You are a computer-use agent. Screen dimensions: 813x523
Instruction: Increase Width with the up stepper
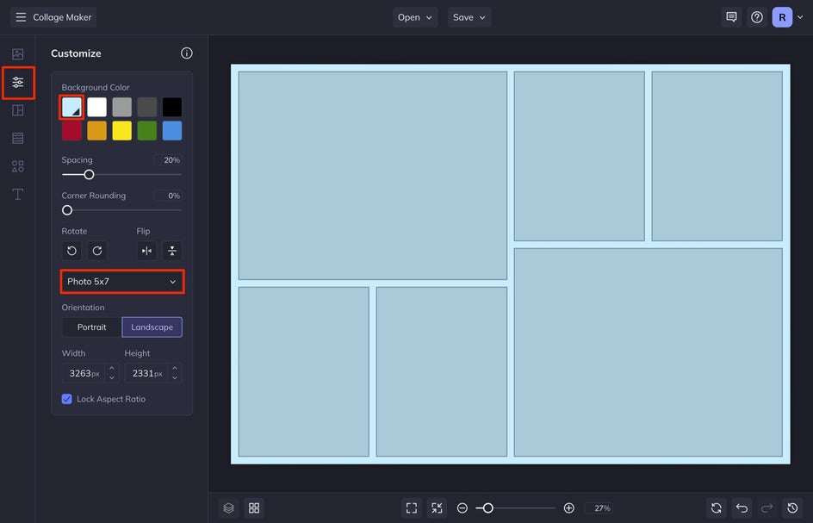(x=111, y=369)
